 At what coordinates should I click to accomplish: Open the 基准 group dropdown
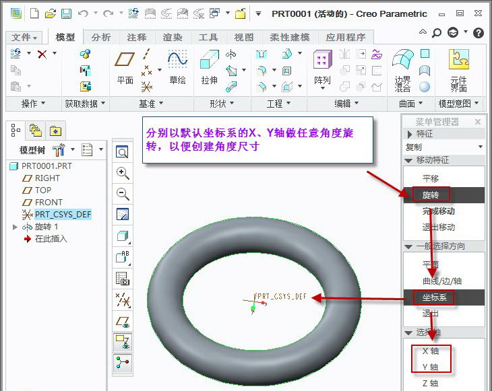(151, 104)
